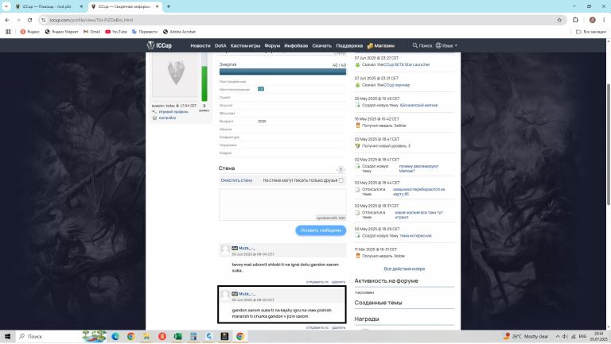The image size is (611, 344).
Task: Click the avatar in the 08:03 wall post
Action: click(225, 295)
